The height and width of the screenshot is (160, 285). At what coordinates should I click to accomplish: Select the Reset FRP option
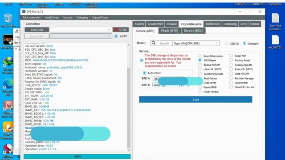click(231, 56)
